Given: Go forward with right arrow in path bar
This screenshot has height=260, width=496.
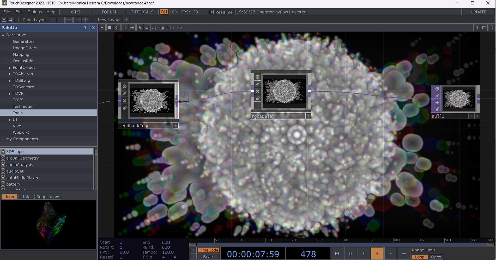Looking at the screenshot, I should point(125,28).
